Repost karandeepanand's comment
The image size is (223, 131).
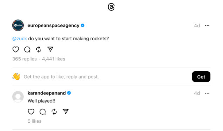click(x=54, y=112)
